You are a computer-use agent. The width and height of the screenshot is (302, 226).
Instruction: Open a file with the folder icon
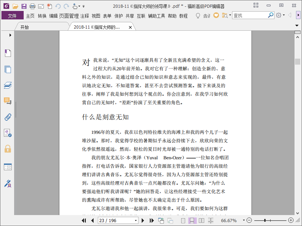15,6
